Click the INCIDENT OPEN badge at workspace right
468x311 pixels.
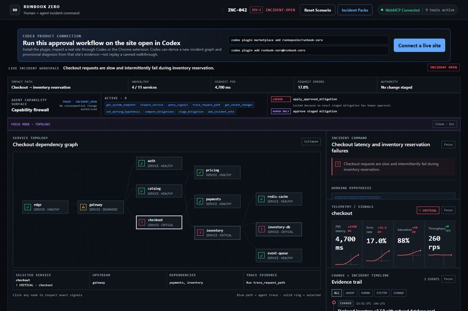pos(443,67)
